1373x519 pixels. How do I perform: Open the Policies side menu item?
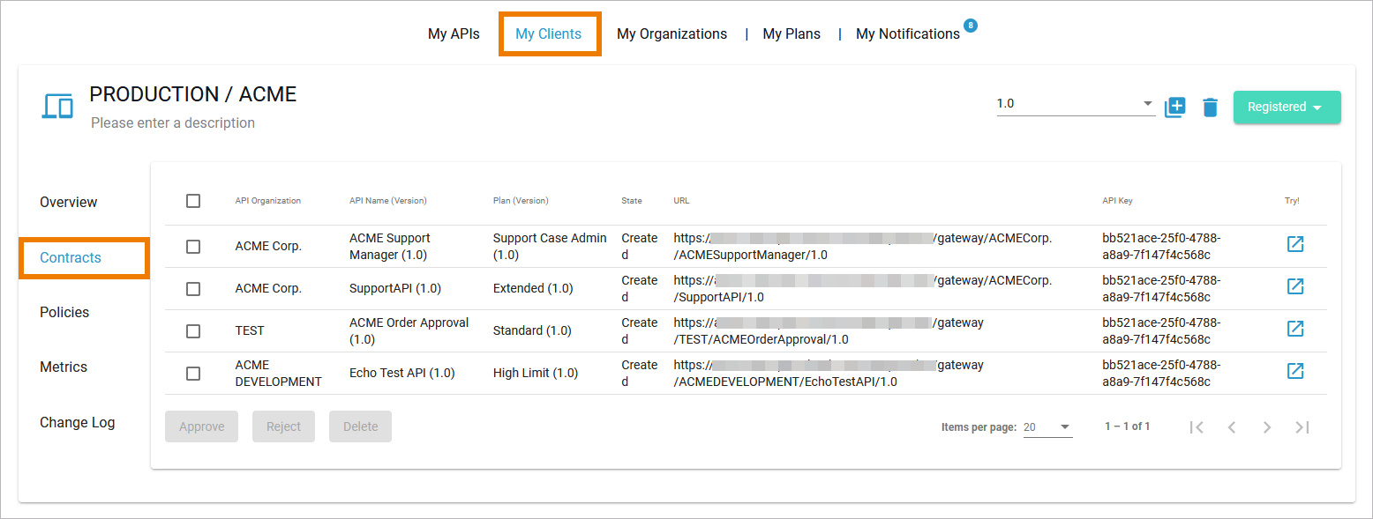[x=64, y=312]
